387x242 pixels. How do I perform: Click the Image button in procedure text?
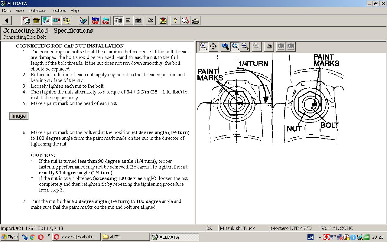point(18,116)
